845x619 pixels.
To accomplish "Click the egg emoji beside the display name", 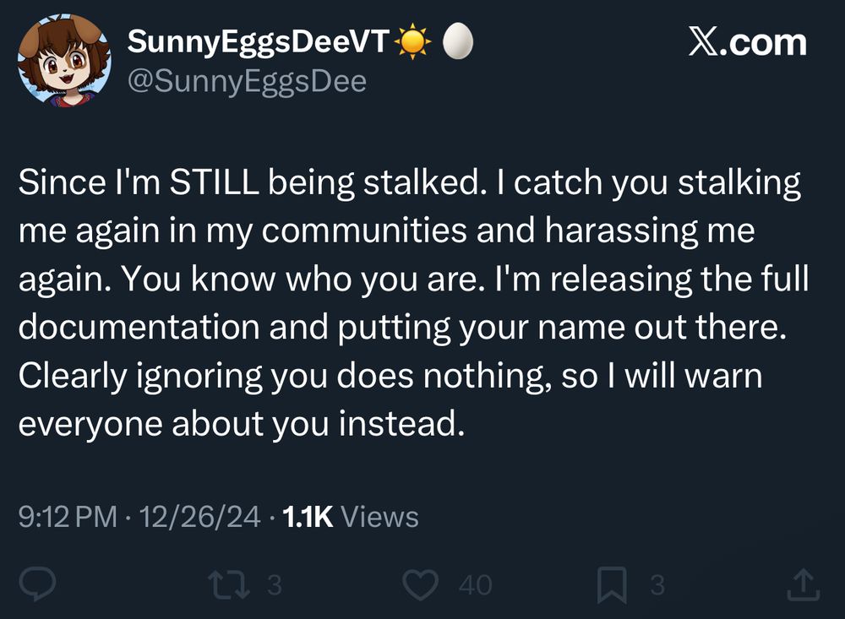I will (457, 42).
